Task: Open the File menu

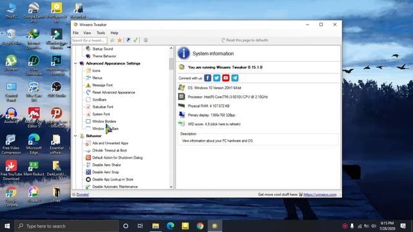Action: coord(76,33)
